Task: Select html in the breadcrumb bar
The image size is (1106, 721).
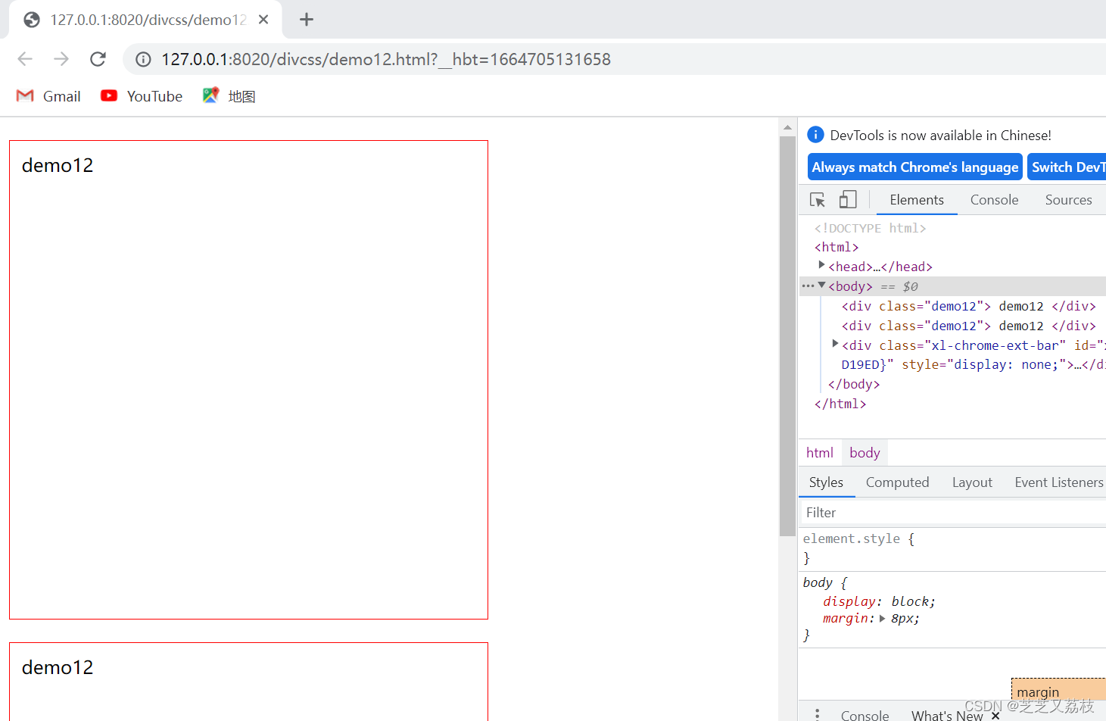Action: (x=820, y=453)
